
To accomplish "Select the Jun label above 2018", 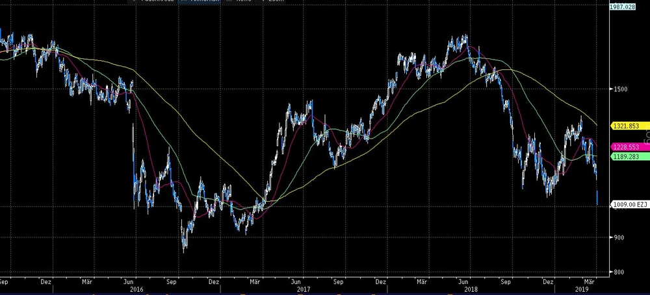I will [x=463, y=282].
